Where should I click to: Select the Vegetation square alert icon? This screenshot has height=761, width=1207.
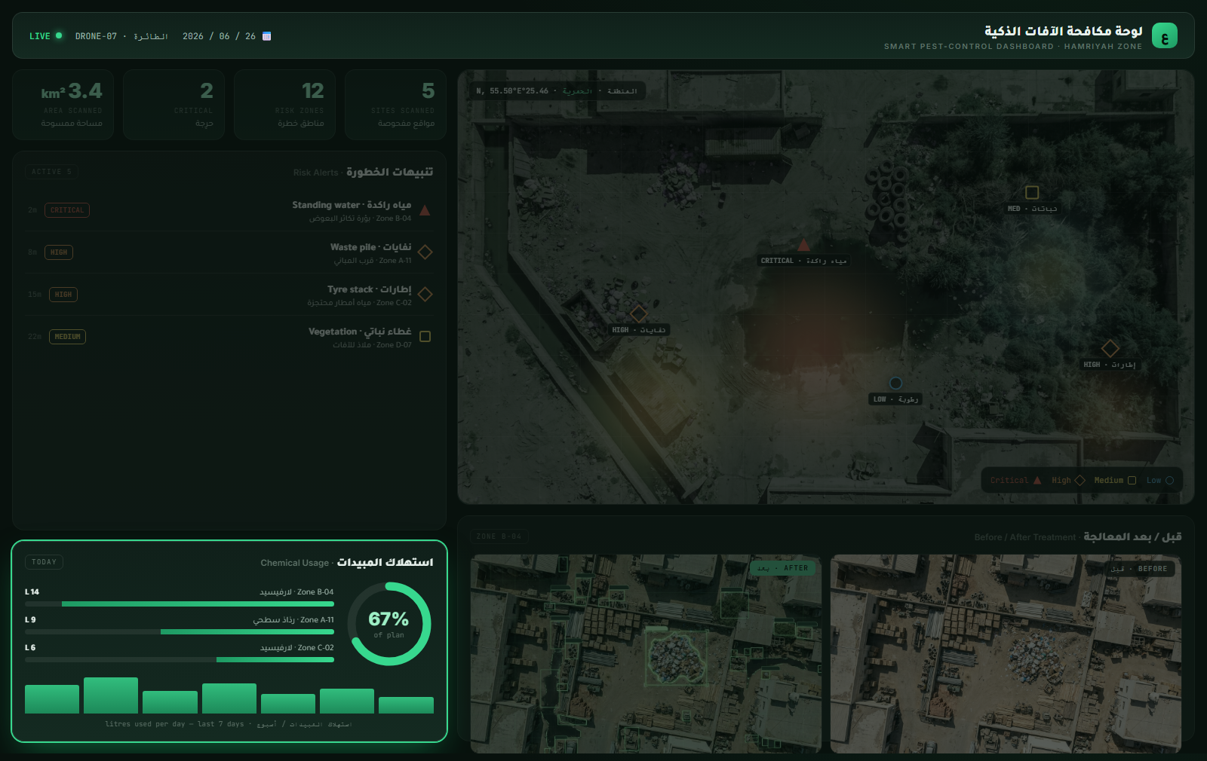pos(425,337)
